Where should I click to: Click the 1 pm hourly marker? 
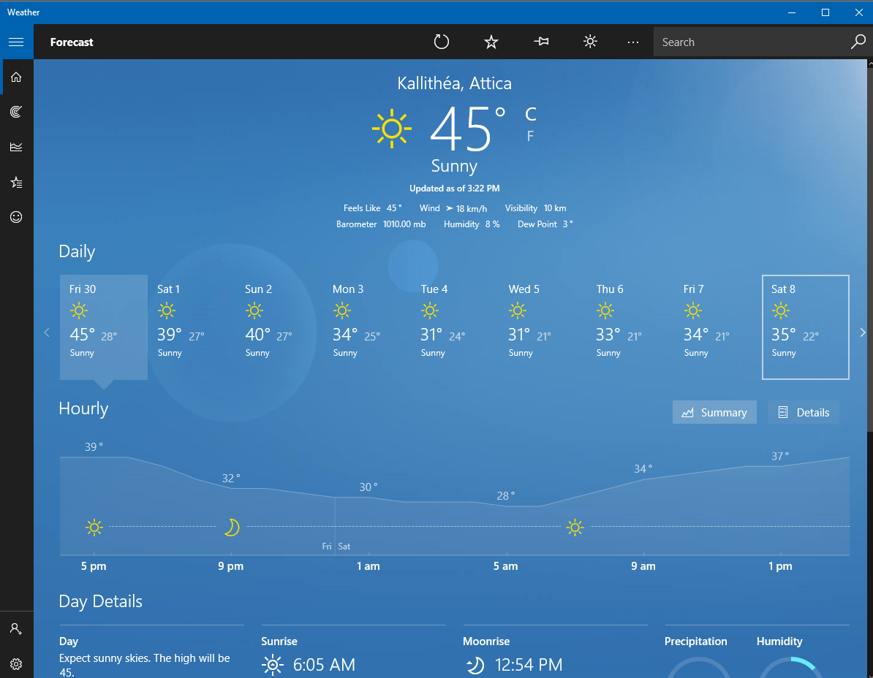pyautogui.click(x=780, y=566)
